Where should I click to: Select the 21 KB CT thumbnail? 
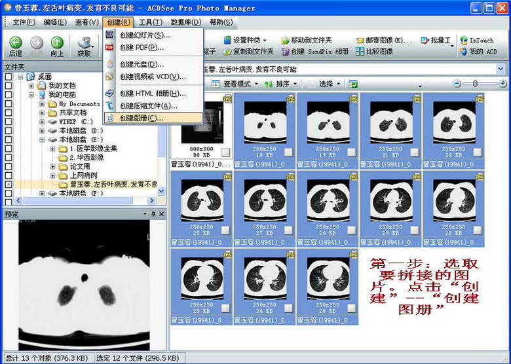click(x=390, y=130)
